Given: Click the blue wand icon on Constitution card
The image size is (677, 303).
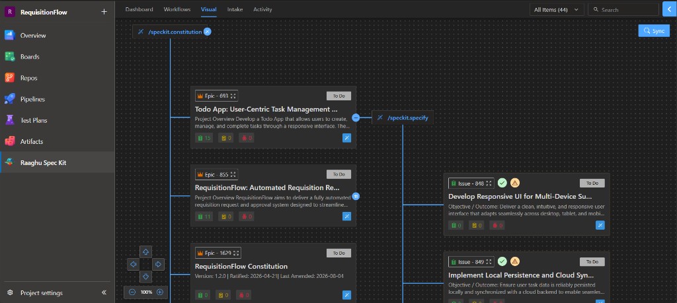Looking at the screenshot, I should coord(346,295).
